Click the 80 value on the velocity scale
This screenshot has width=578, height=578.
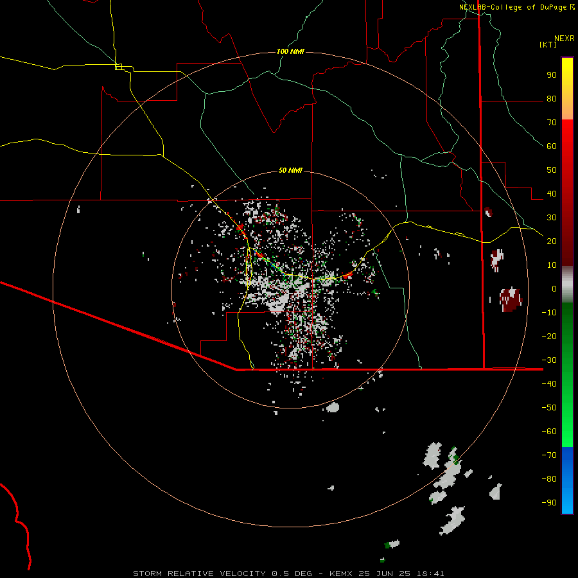point(552,99)
